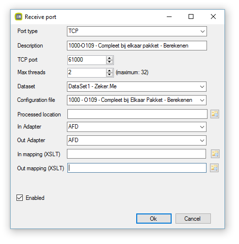The width and height of the screenshot is (239, 244).
Task: Browse file for Out mapping (XSLT)
Action: [x=214, y=168]
